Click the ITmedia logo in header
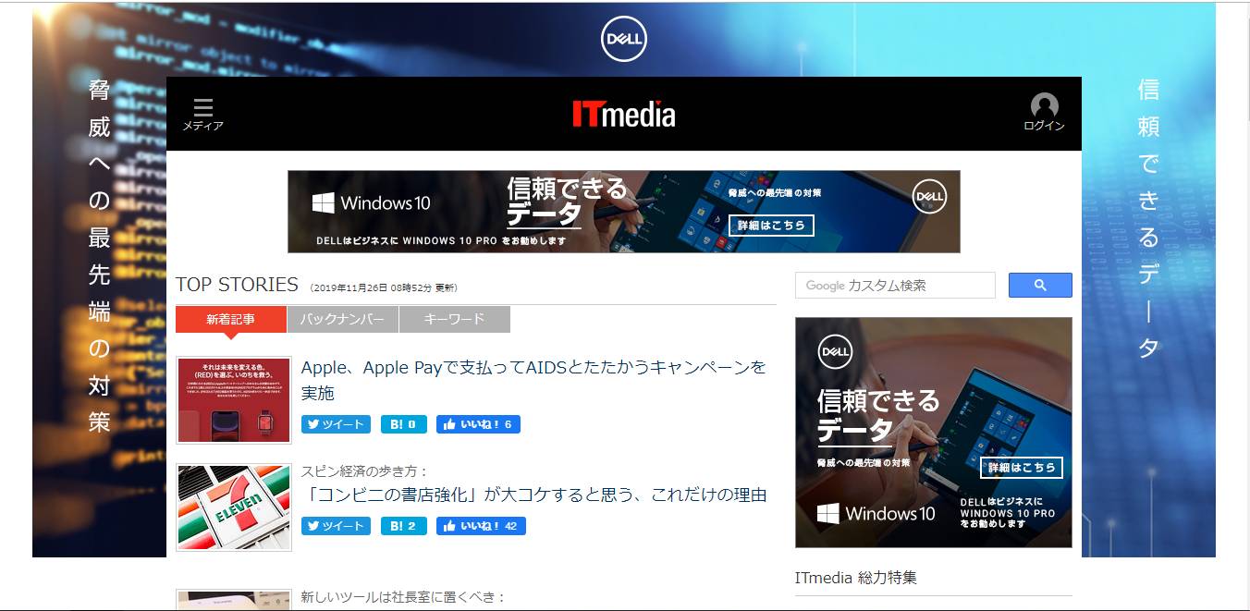This screenshot has height=611, width=1250. click(x=623, y=114)
